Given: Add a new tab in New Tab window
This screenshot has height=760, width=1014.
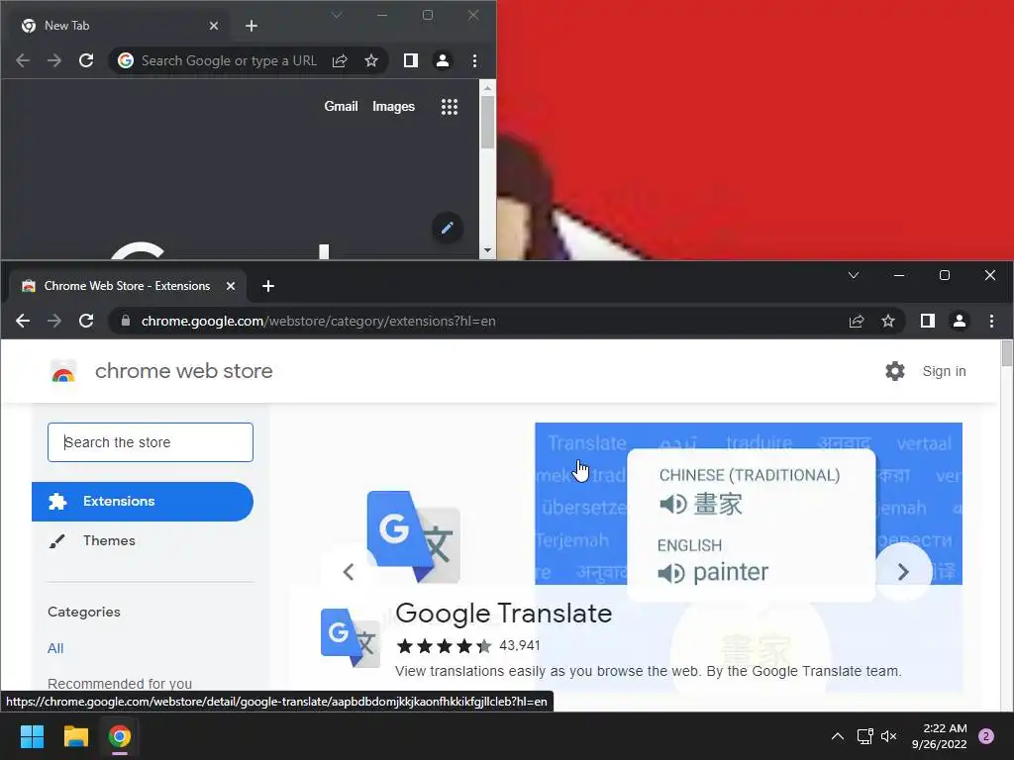Looking at the screenshot, I should point(252,26).
